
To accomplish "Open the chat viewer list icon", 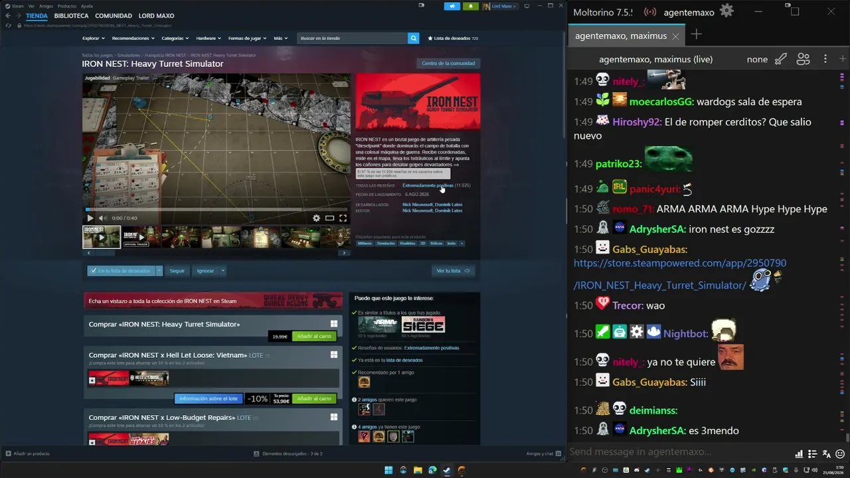I will click(804, 59).
